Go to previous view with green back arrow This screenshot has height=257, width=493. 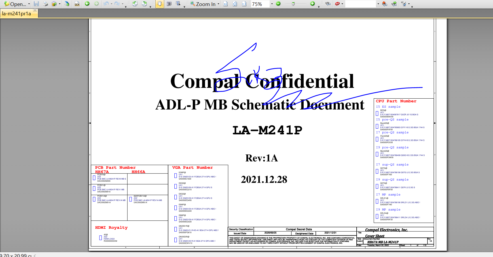tap(87, 4)
